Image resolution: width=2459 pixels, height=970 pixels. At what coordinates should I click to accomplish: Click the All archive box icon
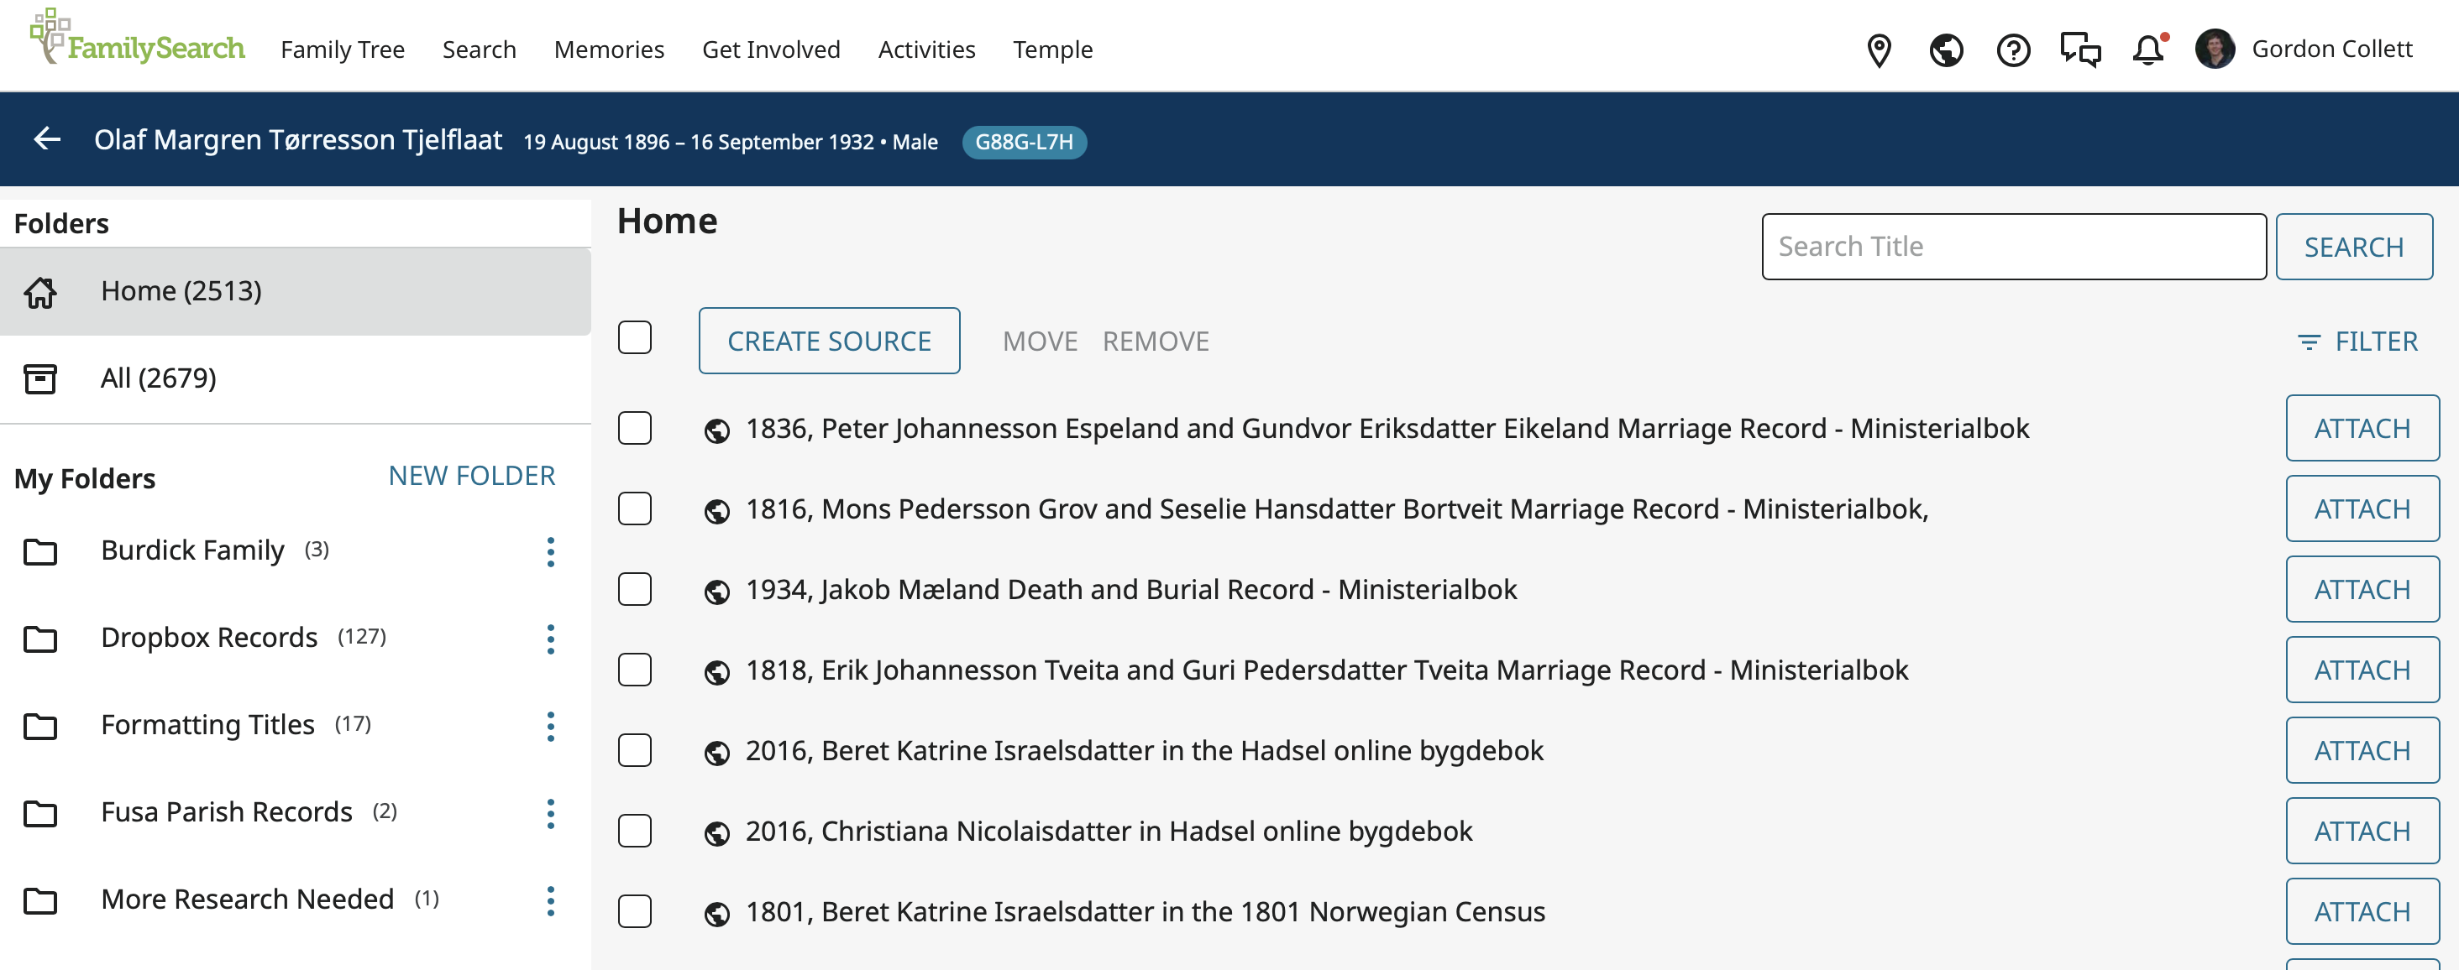(40, 378)
